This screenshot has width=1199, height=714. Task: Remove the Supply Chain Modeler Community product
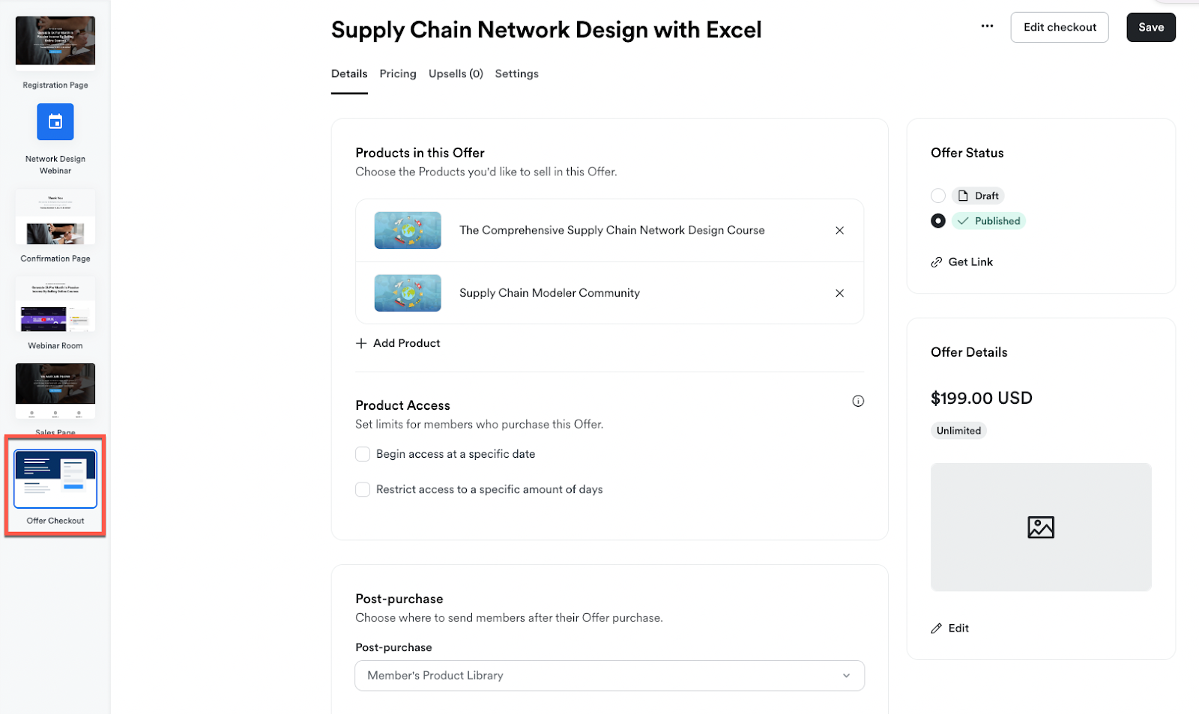point(839,293)
